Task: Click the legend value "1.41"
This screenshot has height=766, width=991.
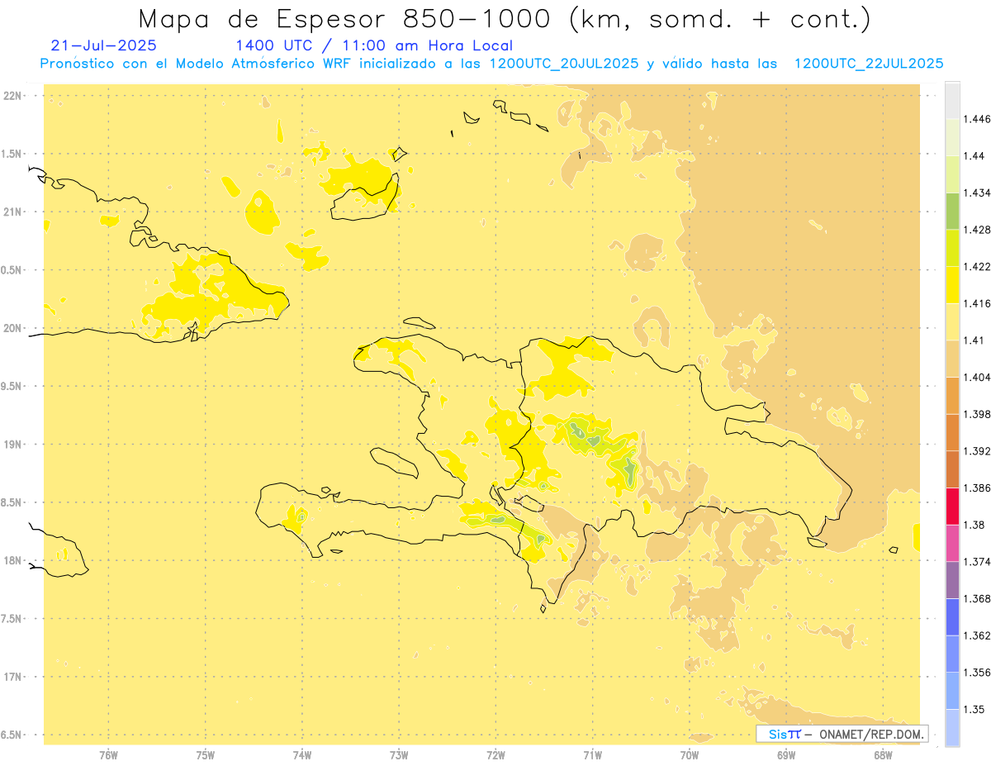Action: tap(975, 340)
